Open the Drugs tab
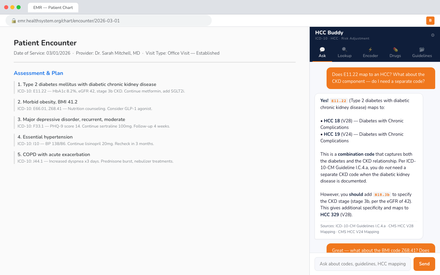440x275 pixels. pos(395,53)
